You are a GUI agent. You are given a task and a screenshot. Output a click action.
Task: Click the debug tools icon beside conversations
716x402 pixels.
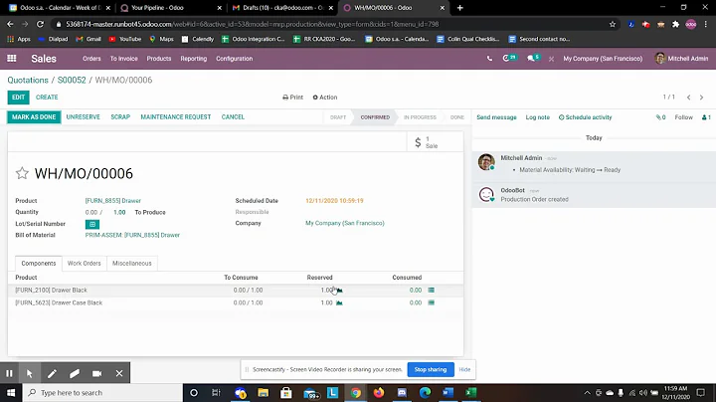point(551,59)
